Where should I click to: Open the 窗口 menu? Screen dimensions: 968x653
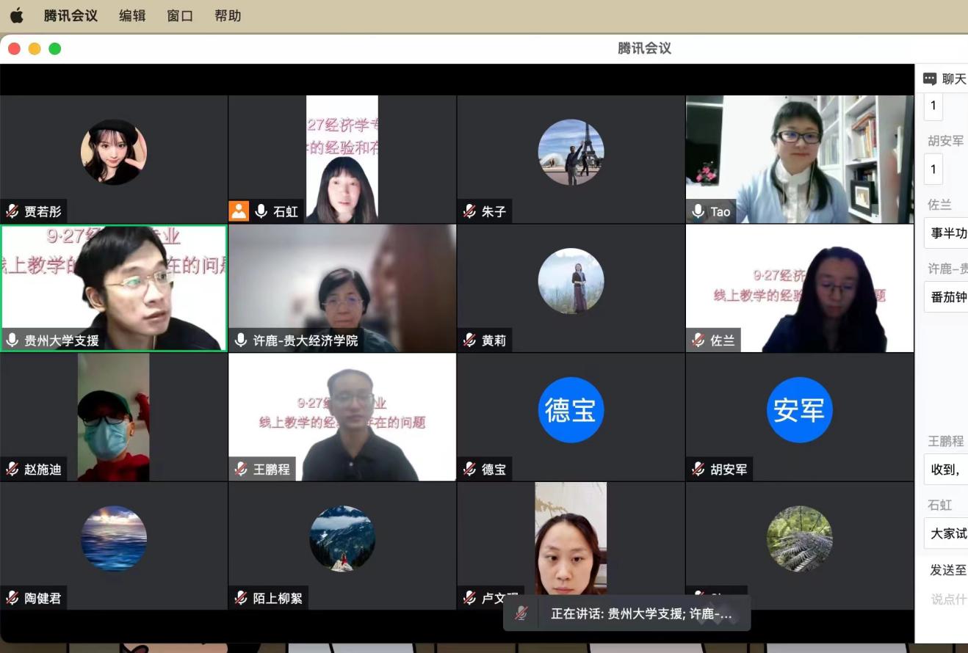tap(180, 15)
